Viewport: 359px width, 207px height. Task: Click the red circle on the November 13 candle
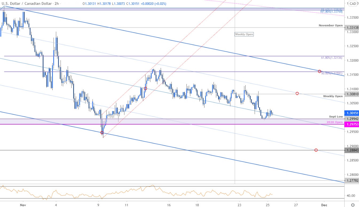(145, 88)
